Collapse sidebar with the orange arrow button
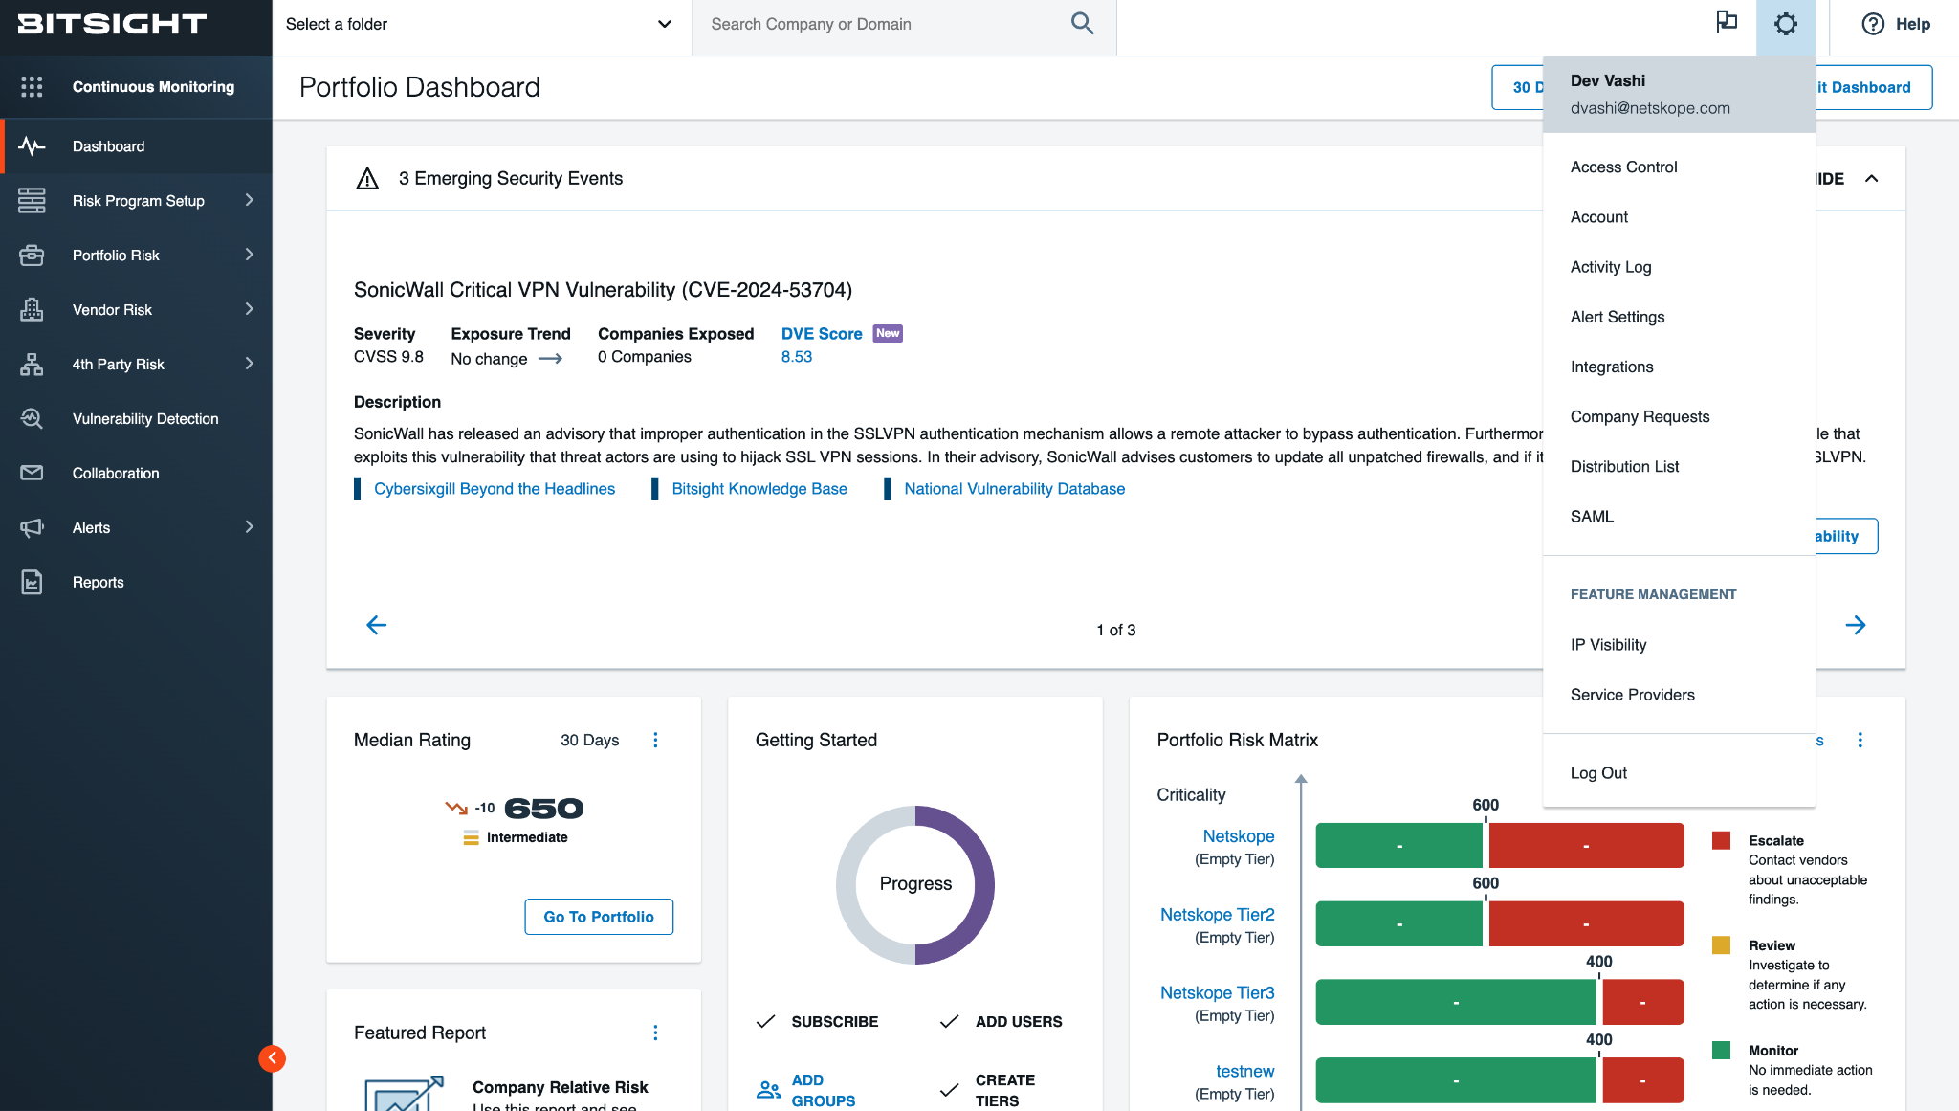Screen dimensions: 1959x1111 point(272,1057)
